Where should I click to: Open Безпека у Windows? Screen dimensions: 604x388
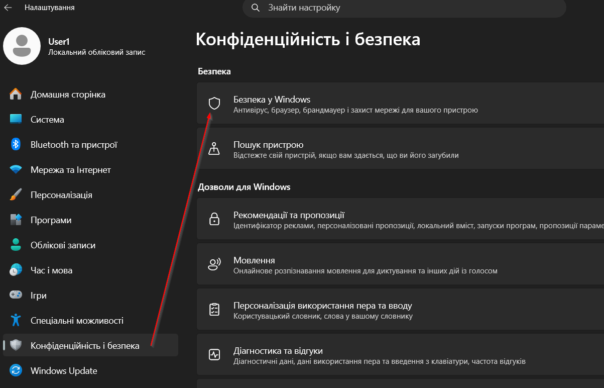point(400,104)
